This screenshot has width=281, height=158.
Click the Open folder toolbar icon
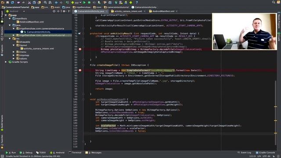3,3
